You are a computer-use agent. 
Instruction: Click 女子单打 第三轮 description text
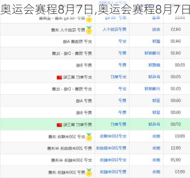point(77,77)
